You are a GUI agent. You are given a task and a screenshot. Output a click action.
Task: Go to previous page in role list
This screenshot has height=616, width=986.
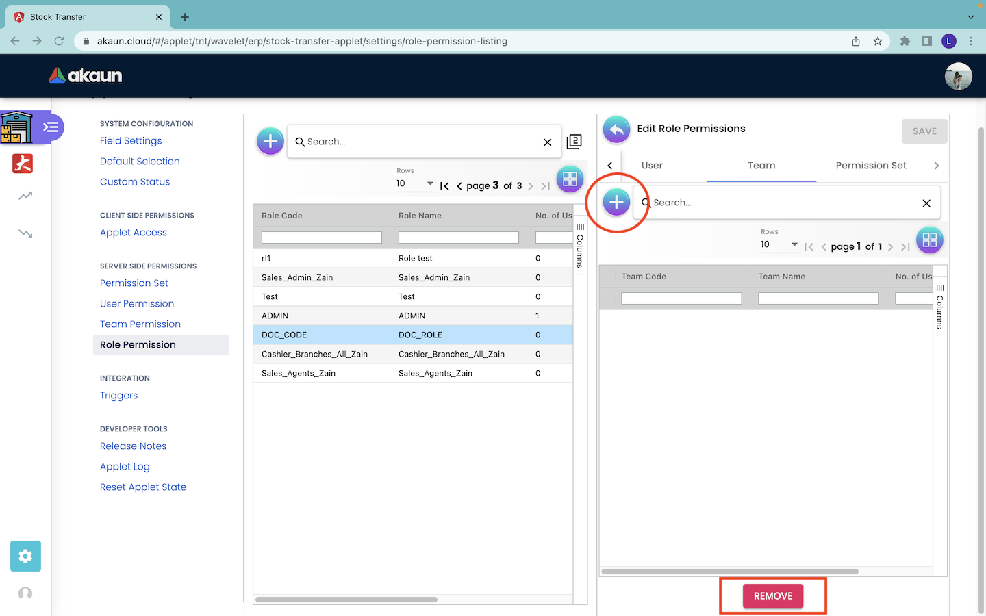(x=459, y=186)
